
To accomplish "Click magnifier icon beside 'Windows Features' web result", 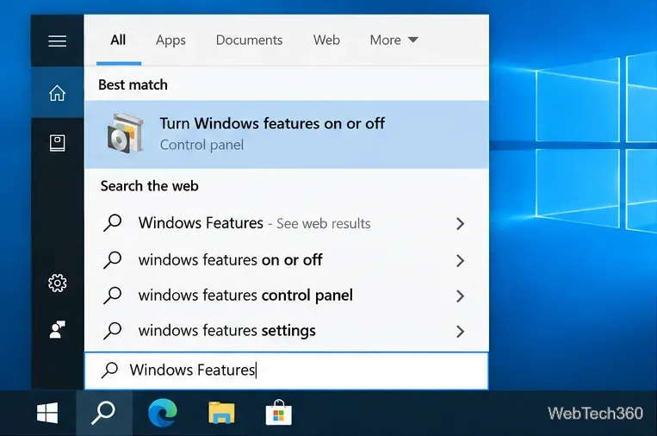I will (112, 223).
